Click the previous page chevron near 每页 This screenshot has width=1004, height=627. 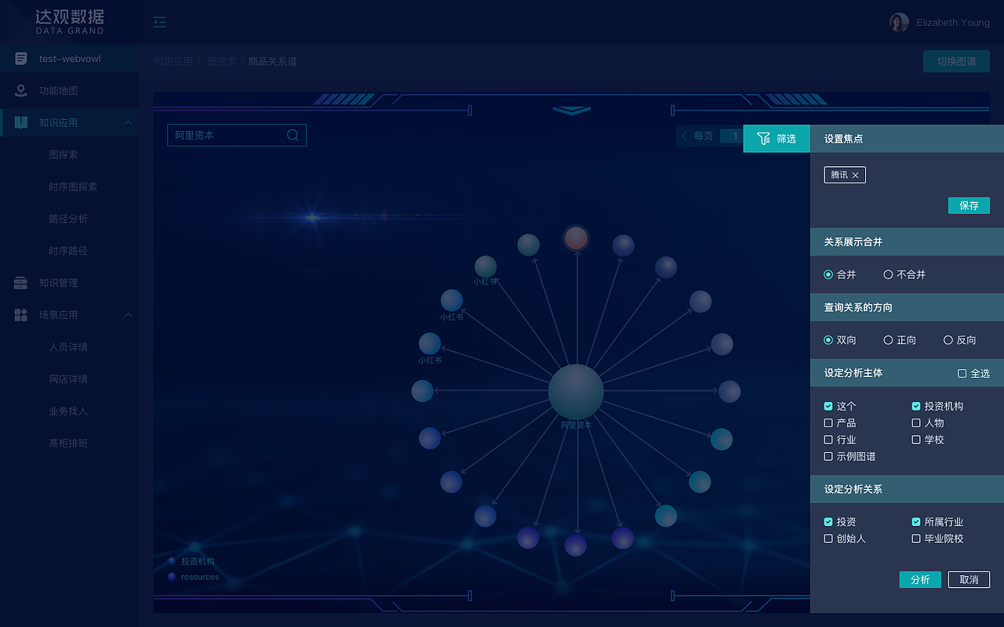click(683, 136)
